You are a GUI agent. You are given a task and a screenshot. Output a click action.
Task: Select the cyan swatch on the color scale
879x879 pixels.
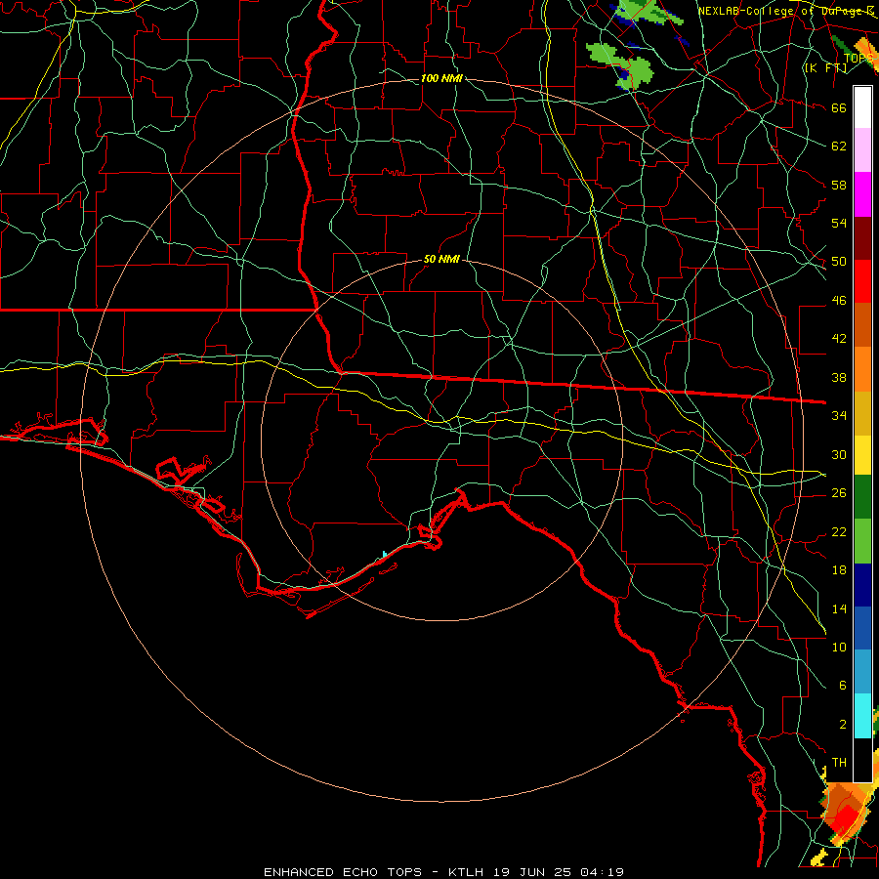[x=862, y=716]
